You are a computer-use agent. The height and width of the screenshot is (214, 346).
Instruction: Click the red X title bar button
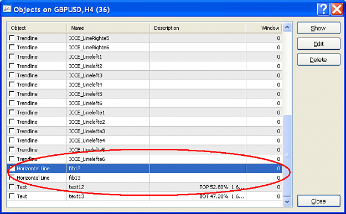(337, 9)
